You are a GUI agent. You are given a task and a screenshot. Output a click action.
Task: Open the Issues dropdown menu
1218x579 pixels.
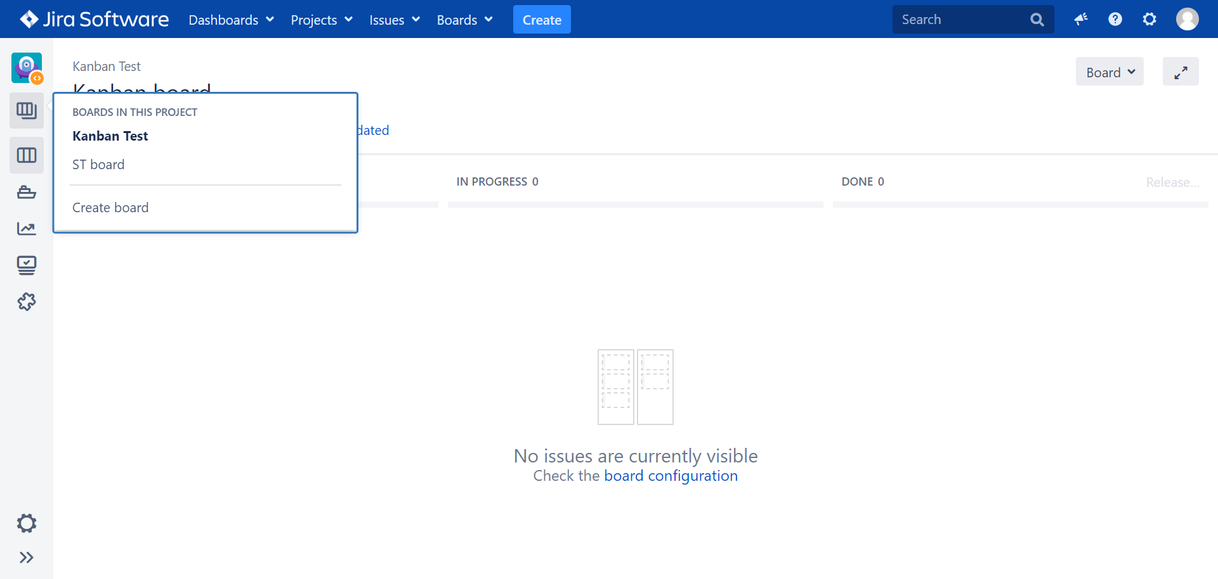(x=395, y=20)
